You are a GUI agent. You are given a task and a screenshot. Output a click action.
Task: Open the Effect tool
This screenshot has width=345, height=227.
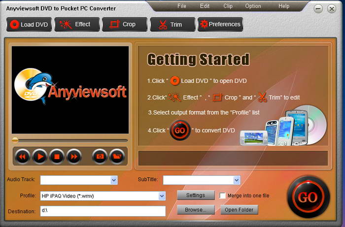pyautogui.click(x=77, y=25)
